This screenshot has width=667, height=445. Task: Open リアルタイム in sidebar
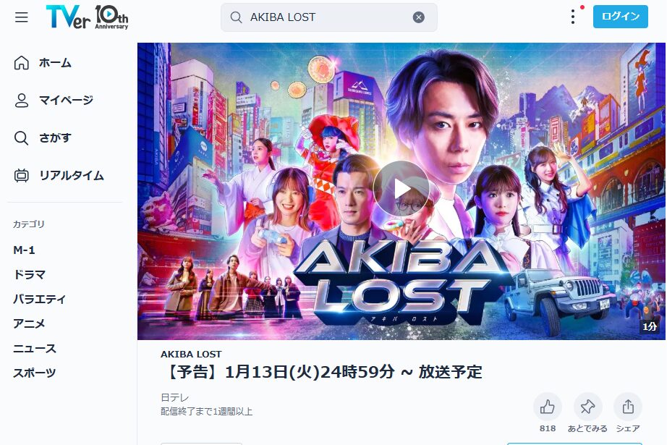[59, 175]
